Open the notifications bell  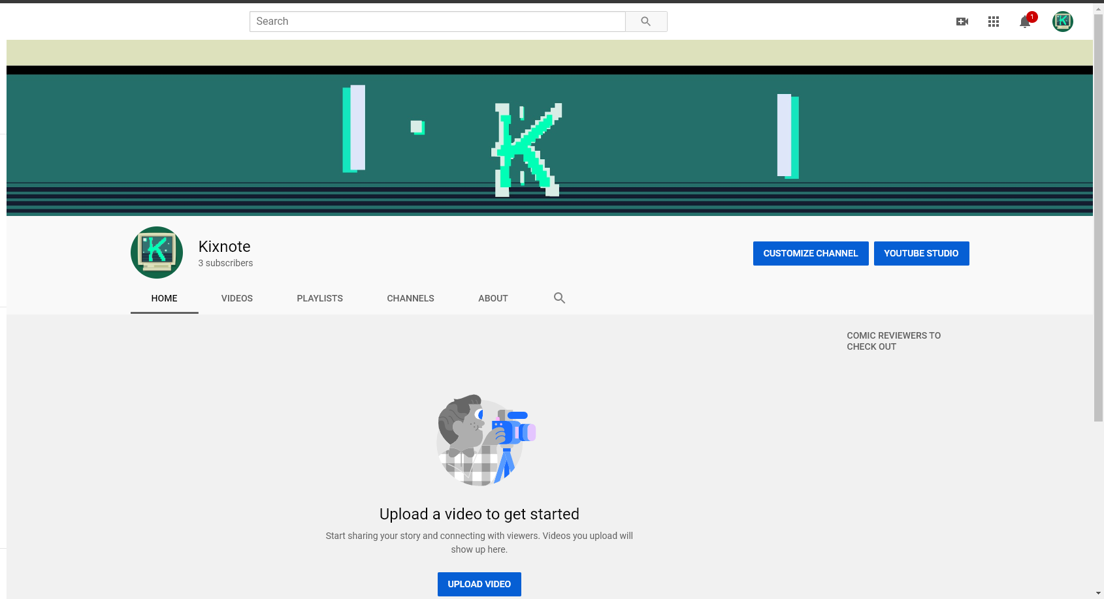pyautogui.click(x=1025, y=22)
